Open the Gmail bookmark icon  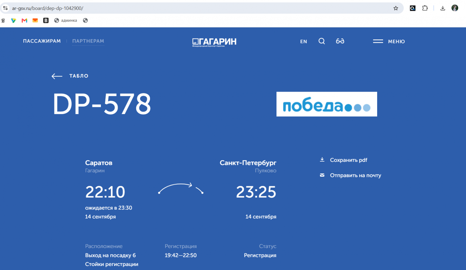tap(24, 21)
